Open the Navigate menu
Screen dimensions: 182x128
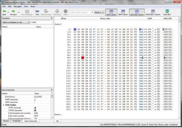tap(18, 7)
